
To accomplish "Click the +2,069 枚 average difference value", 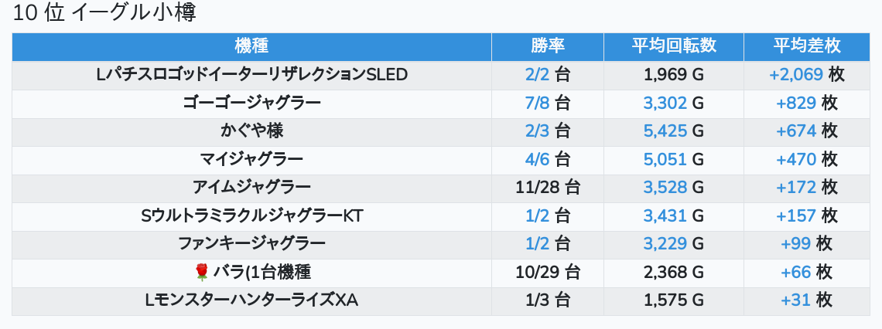I will coord(807,75).
